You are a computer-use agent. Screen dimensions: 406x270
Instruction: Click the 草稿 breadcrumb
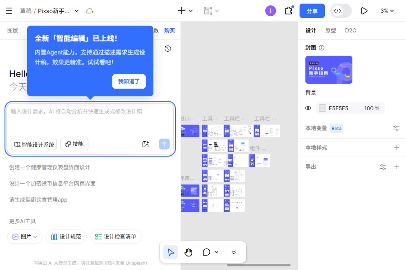[26, 11]
